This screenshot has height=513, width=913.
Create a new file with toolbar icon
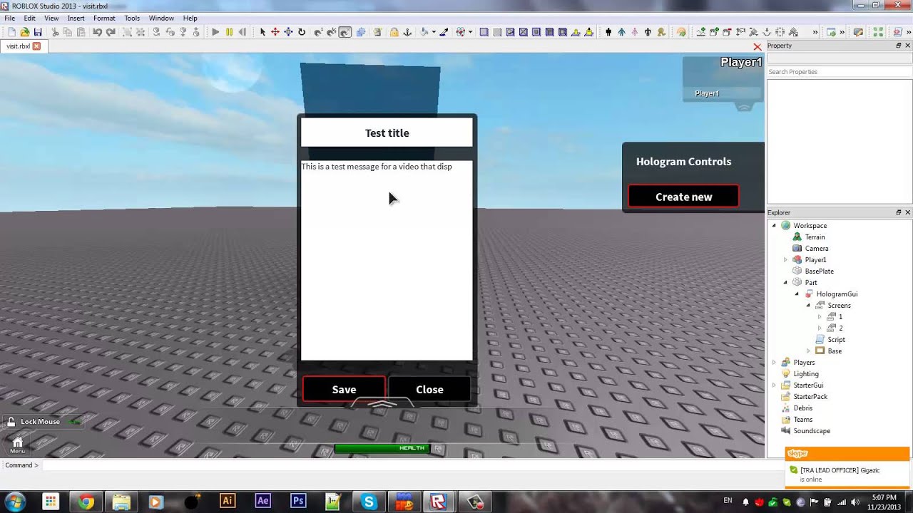[x=11, y=32]
